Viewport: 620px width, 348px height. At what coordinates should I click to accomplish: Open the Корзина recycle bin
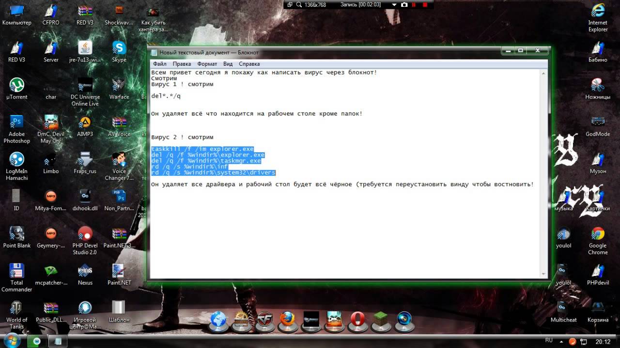coord(598,312)
